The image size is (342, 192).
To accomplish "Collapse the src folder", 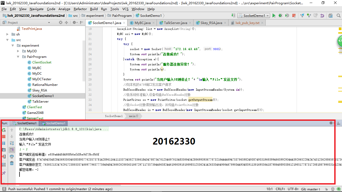I will [7, 40].
